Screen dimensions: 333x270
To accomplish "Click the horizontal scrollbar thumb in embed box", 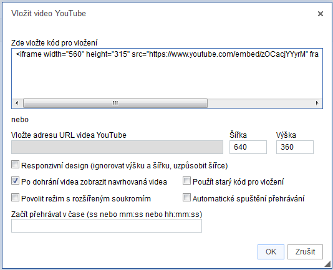I will [115, 104].
